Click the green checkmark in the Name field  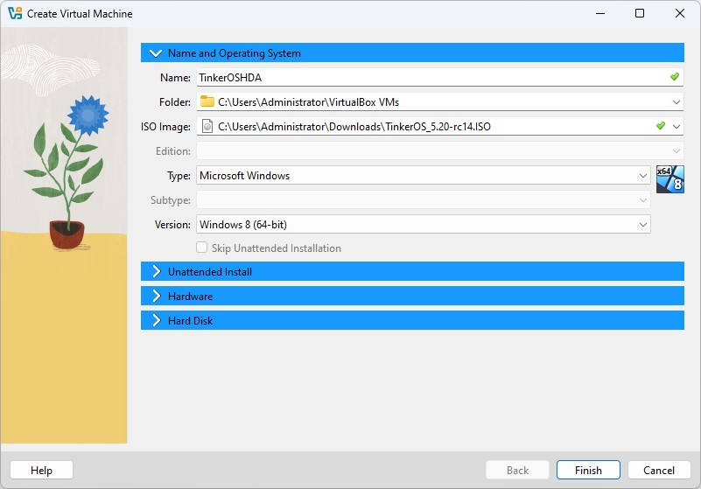[x=675, y=77]
